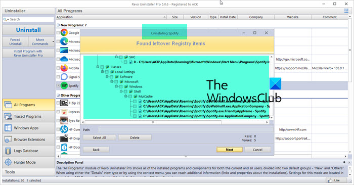Check the Mozilla program checkbox
Viewport: 354px width, 185px height.
[58, 68]
